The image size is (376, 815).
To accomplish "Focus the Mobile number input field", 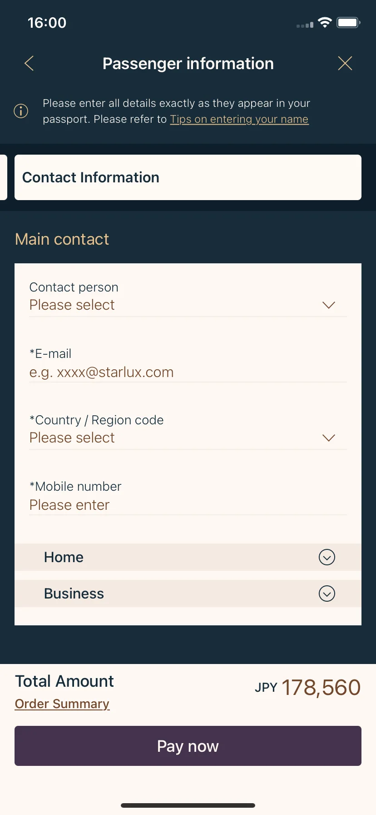I will coord(188,498).
